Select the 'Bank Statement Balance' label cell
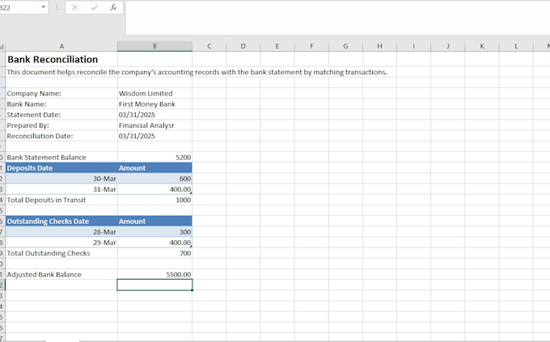The width and height of the screenshot is (550, 342). pos(61,158)
